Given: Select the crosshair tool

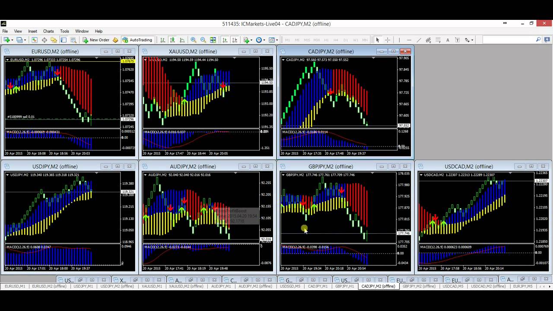Looking at the screenshot, I should pos(388,40).
